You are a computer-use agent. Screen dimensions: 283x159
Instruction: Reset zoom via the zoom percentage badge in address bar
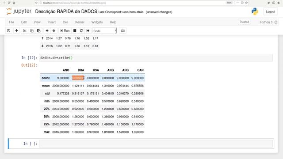(x=229, y=3)
